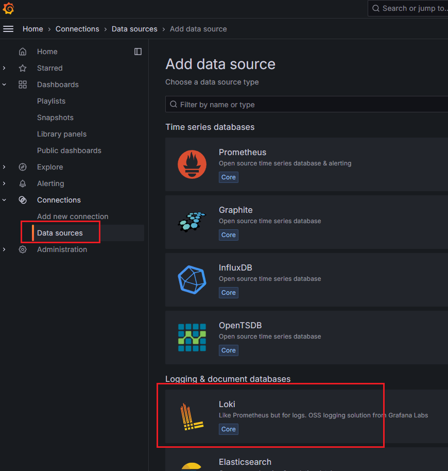Open Administration in the sidebar menu
The width and height of the screenshot is (448, 471).
click(62, 249)
